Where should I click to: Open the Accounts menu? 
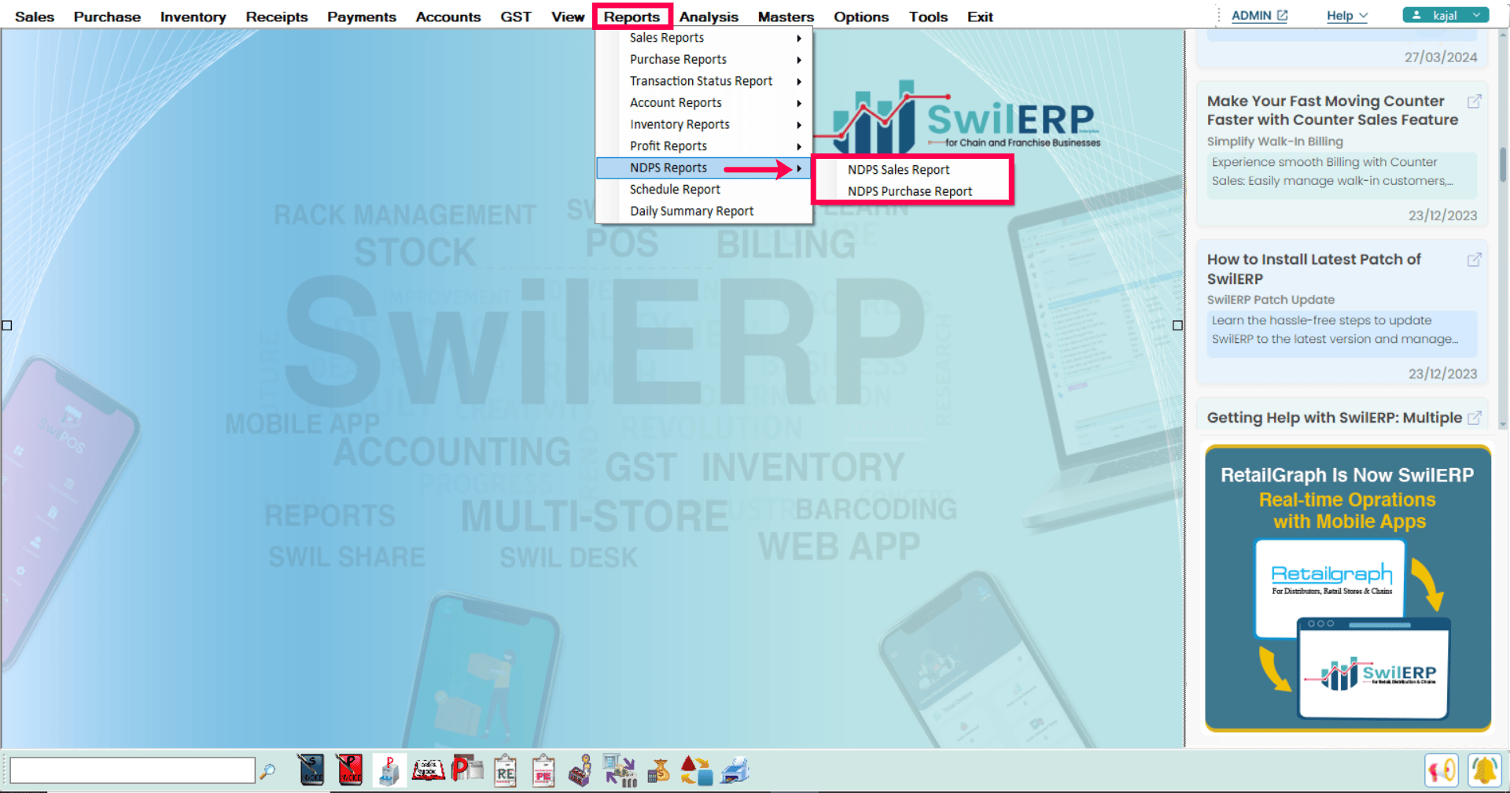(x=448, y=17)
